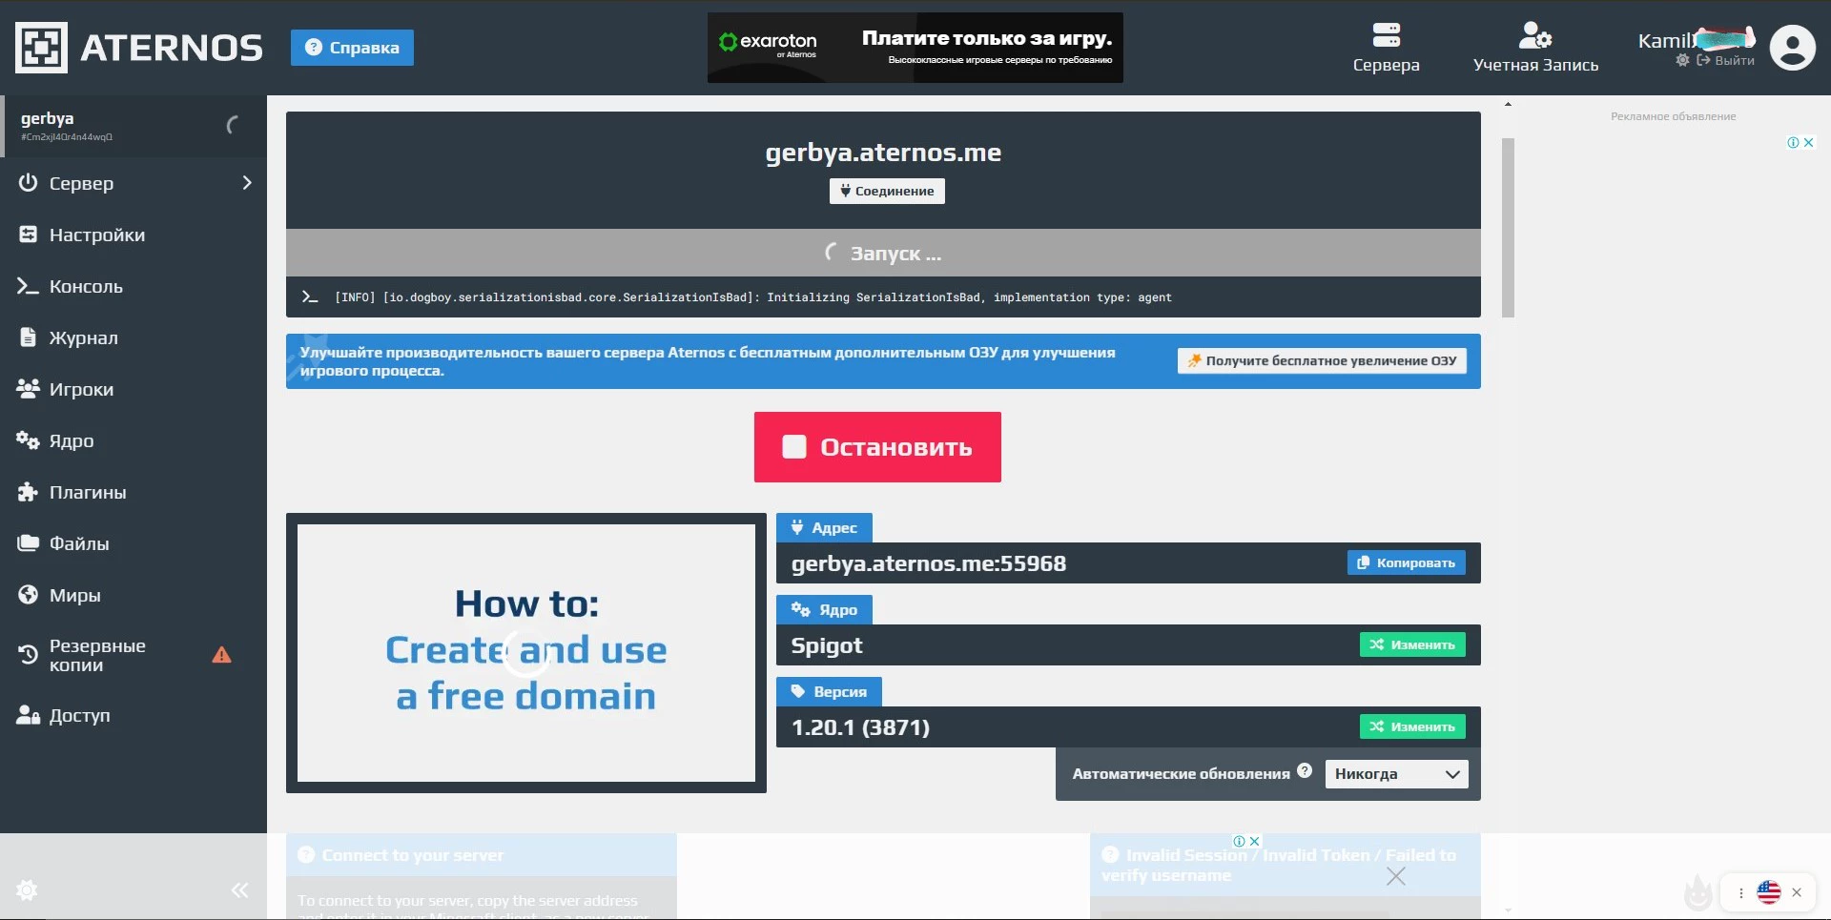Click the Ядро software tab label

[x=824, y=609]
